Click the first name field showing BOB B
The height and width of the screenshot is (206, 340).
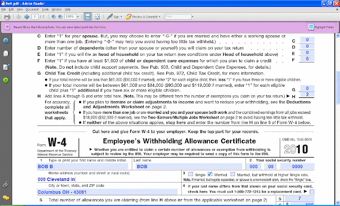coord(82,167)
